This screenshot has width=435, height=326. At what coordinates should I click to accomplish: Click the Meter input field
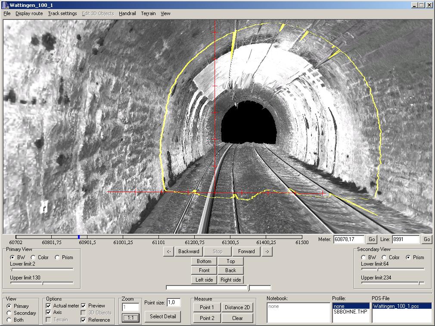(x=349, y=239)
